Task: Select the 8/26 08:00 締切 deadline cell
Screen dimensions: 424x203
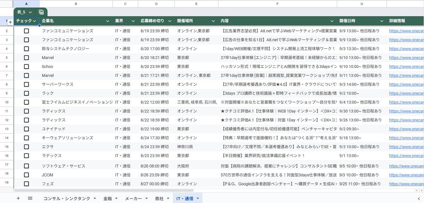Action: click(x=156, y=166)
